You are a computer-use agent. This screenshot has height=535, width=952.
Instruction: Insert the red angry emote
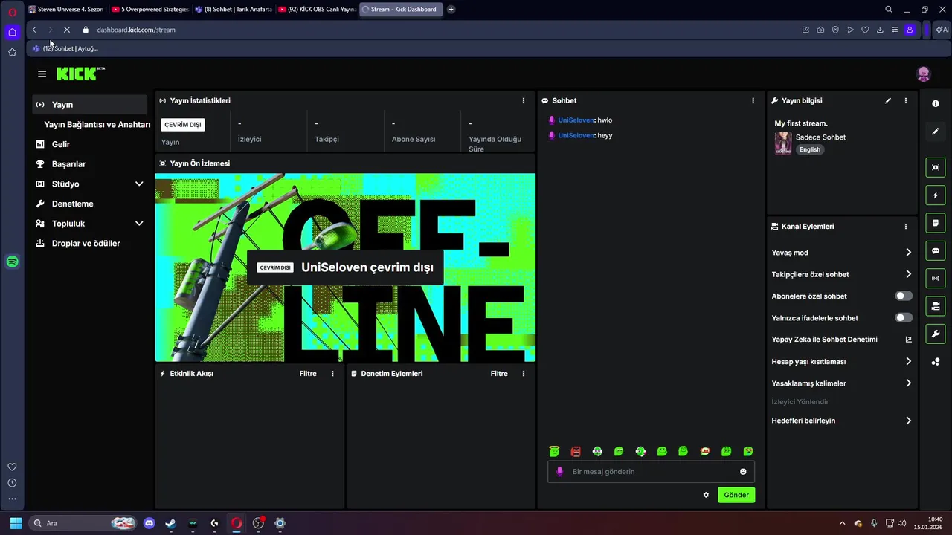coord(576,451)
